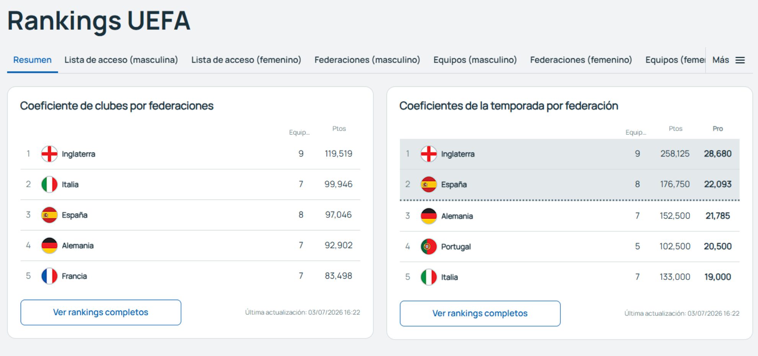This screenshot has height=356, width=758.
Task: Click Coeficiente de clubes por federaciones heading
Action: click(x=117, y=106)
